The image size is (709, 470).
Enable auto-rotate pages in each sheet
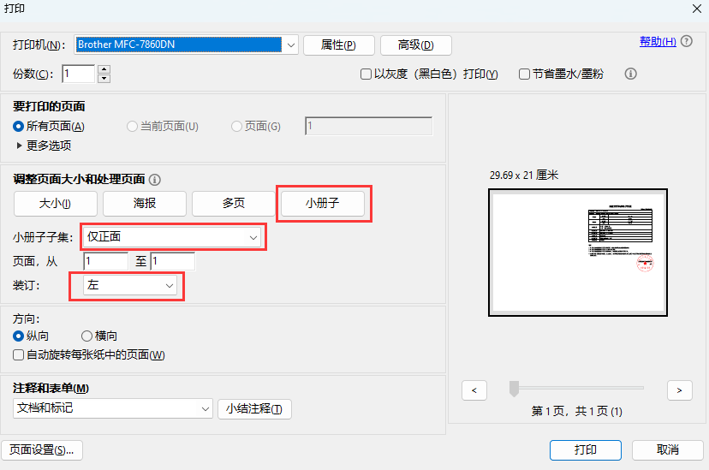[19, 354]
